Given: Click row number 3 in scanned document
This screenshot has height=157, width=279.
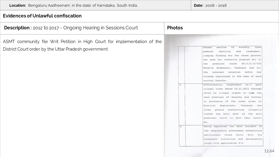Looking at the screenshot, I should tap(180, 85).
